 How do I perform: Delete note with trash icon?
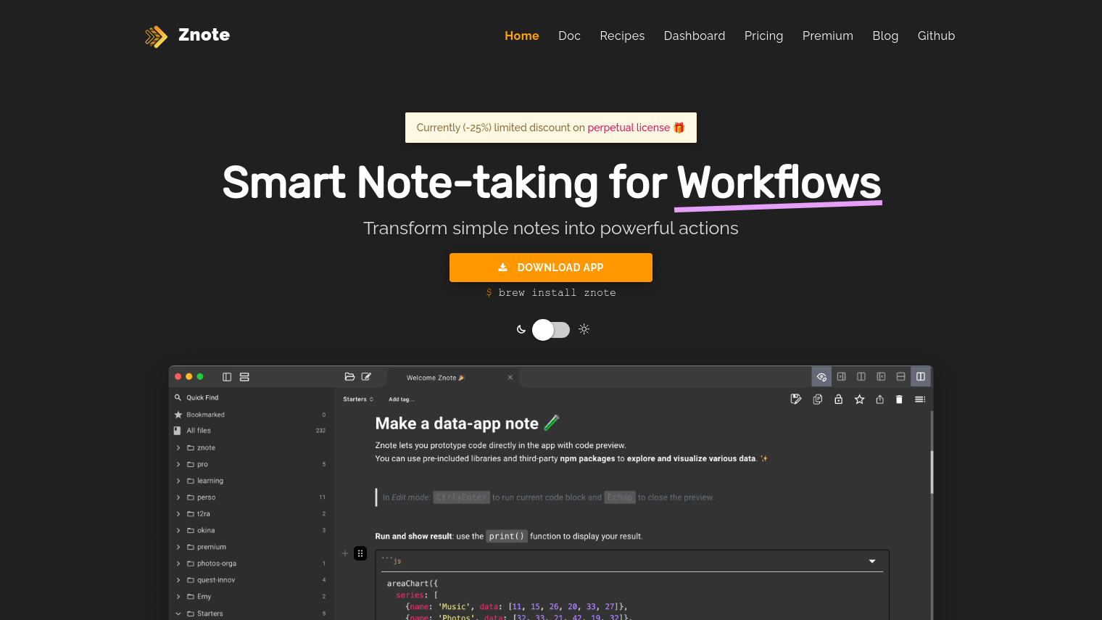pos(899,400)
